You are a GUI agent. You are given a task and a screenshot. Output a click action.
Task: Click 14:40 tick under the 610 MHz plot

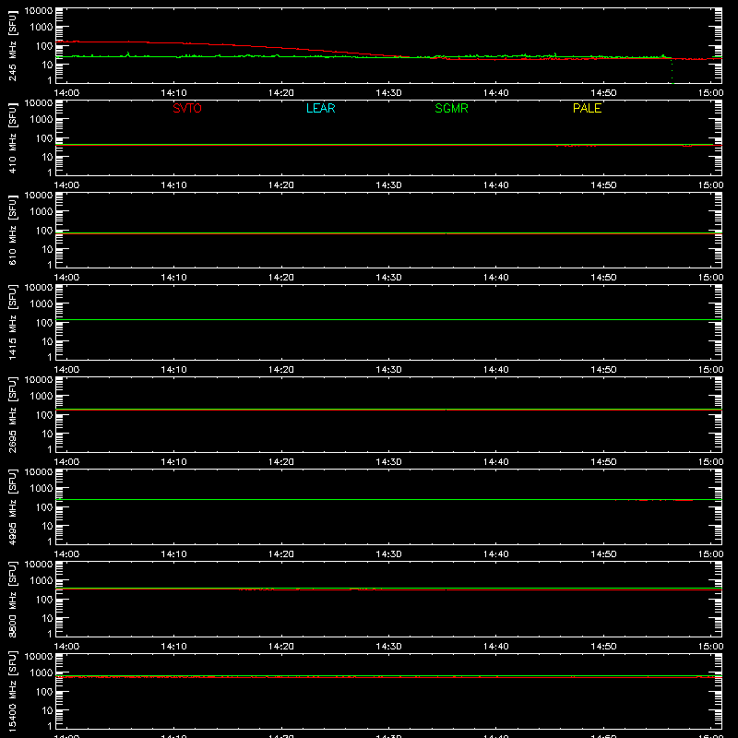click(496, 278)
